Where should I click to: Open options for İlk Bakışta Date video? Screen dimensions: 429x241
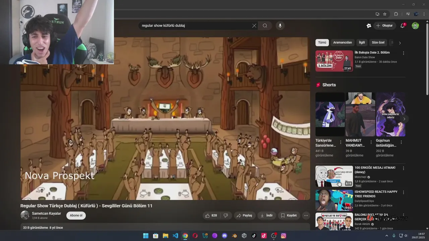404,53
